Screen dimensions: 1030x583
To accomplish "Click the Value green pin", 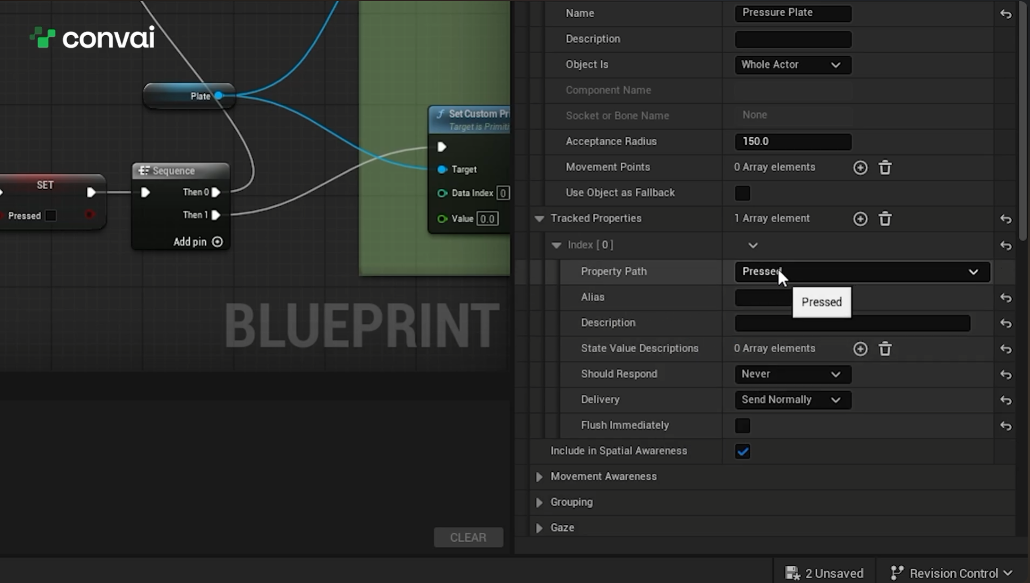I will [442, 219].
